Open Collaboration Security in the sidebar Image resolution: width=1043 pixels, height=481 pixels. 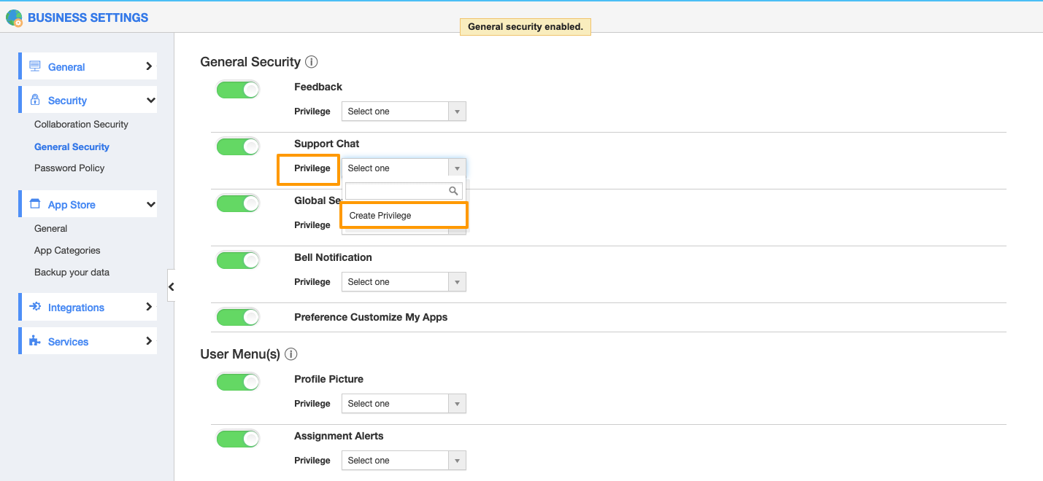pos(81,125)
